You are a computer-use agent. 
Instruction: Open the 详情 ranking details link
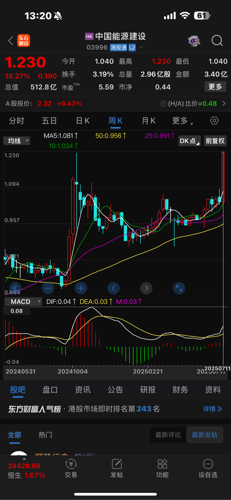213,409
